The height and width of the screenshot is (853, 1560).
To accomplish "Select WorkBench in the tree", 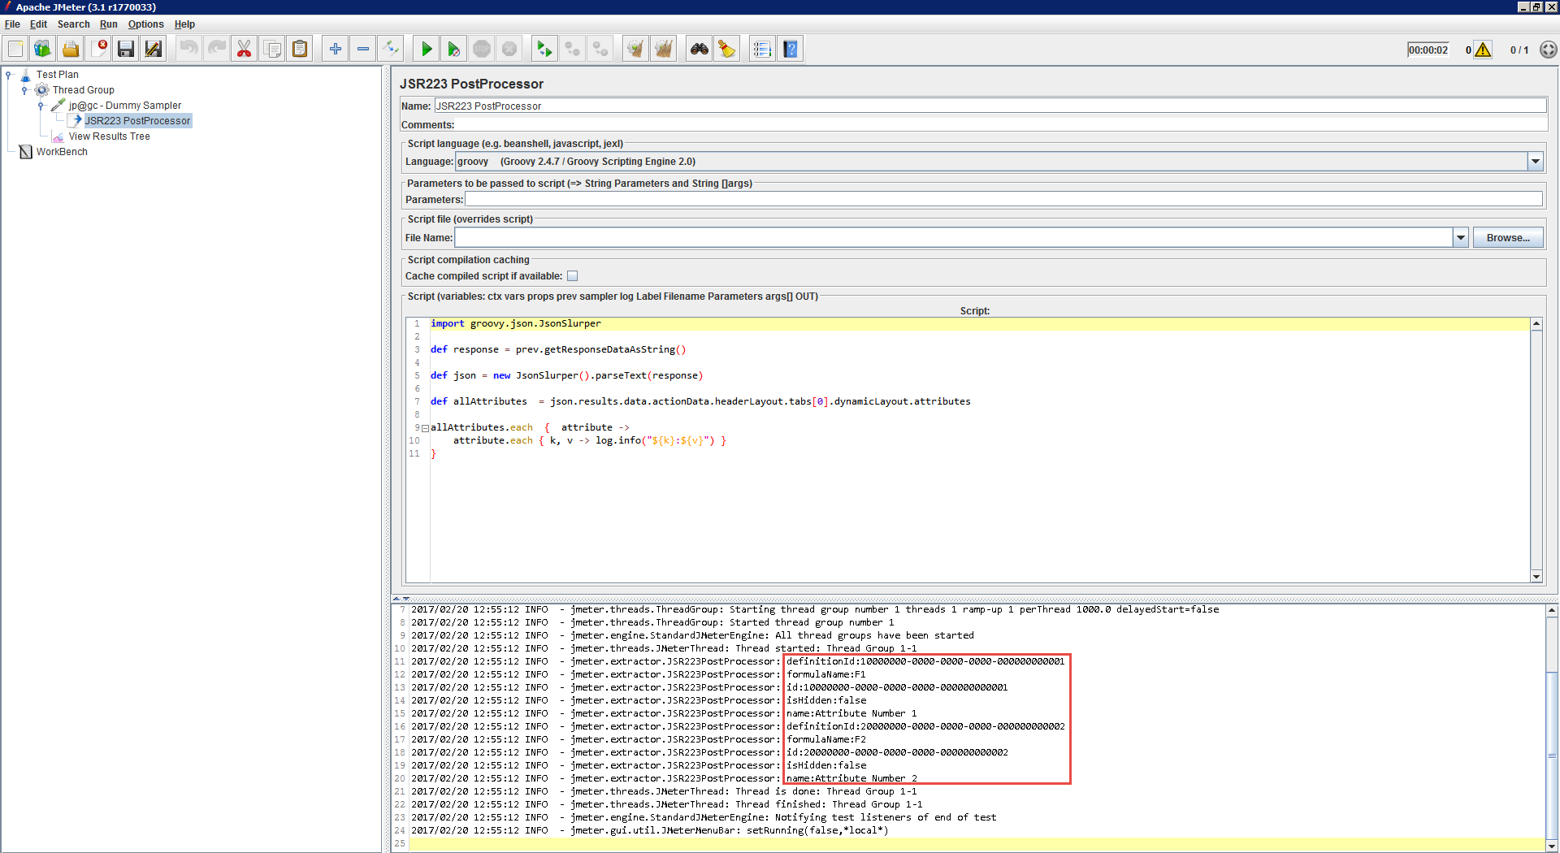I will click(62, 152).
